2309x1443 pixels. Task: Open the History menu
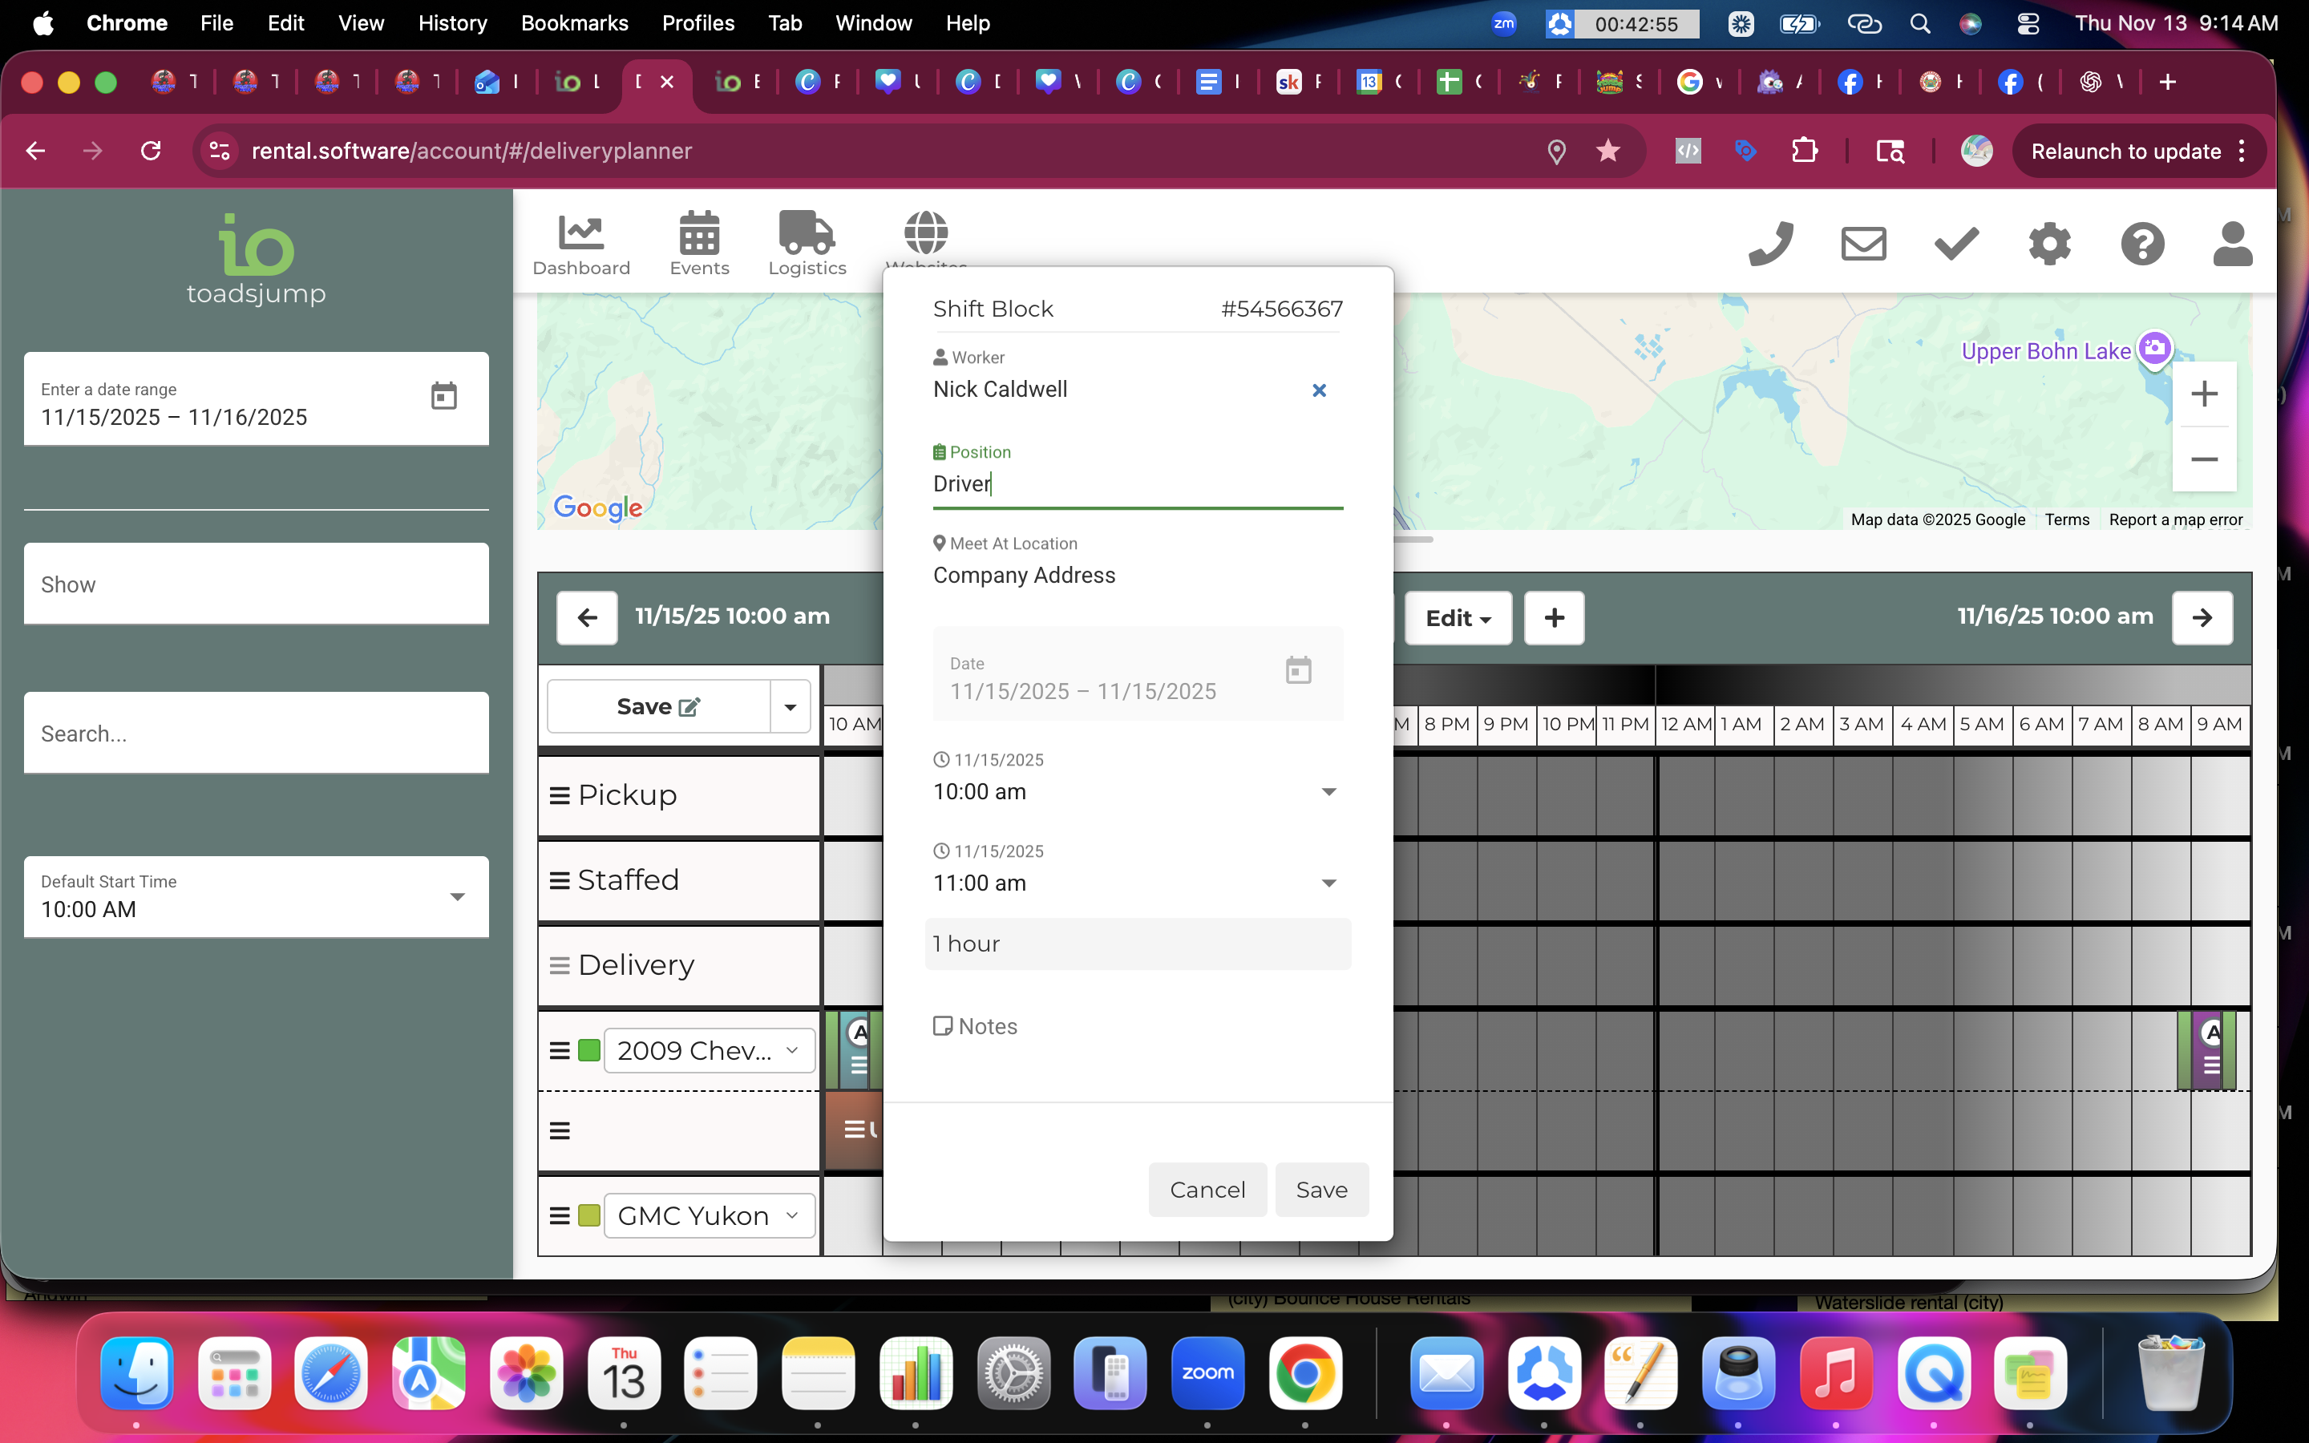pos(451,23)
